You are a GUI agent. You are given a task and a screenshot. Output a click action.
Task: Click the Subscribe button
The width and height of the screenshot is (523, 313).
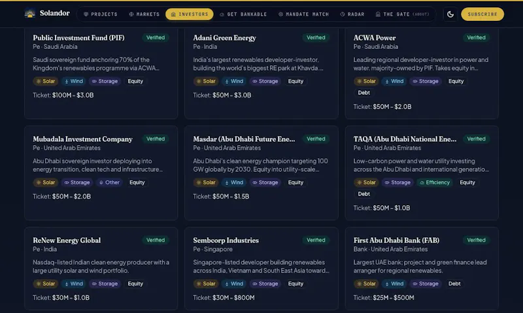tap(482, 14)
